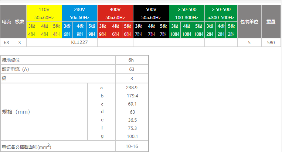
Task: Click the 电流 column header
Action: (6, 22)
